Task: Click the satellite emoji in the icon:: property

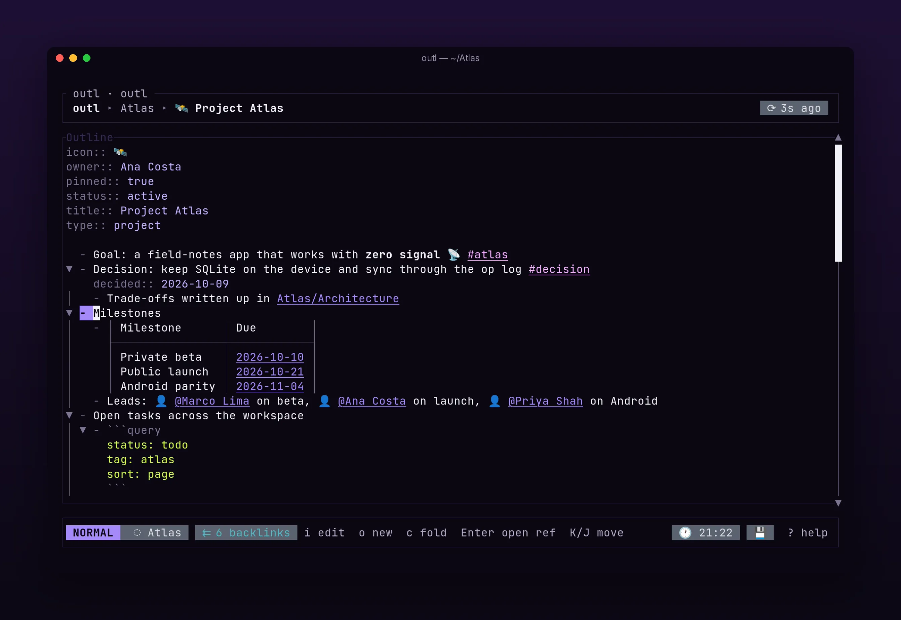Action: (x=120, y=152)
